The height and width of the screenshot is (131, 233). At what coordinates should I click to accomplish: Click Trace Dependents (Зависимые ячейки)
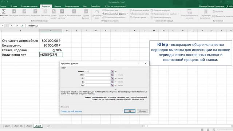tap(140, 14)
